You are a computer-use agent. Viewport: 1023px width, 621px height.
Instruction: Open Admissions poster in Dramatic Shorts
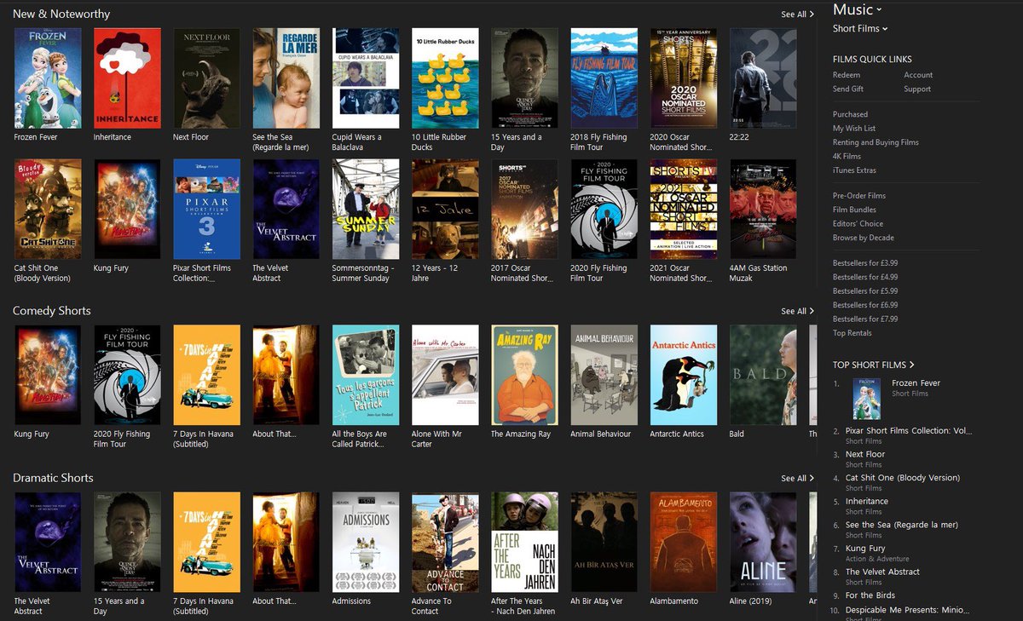366,542
